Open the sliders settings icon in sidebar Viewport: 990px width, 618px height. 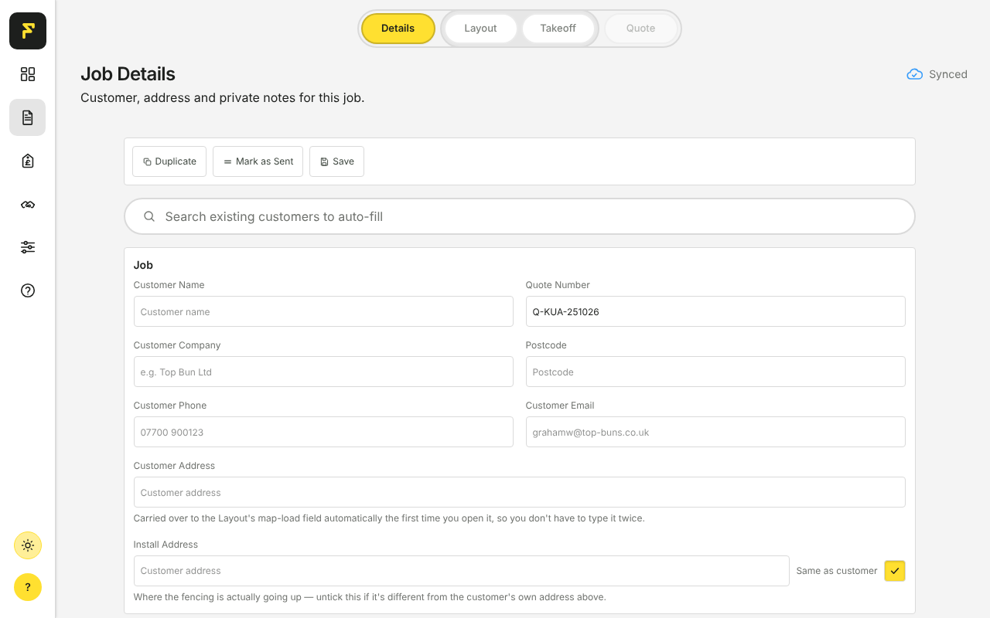coord(28,247)
